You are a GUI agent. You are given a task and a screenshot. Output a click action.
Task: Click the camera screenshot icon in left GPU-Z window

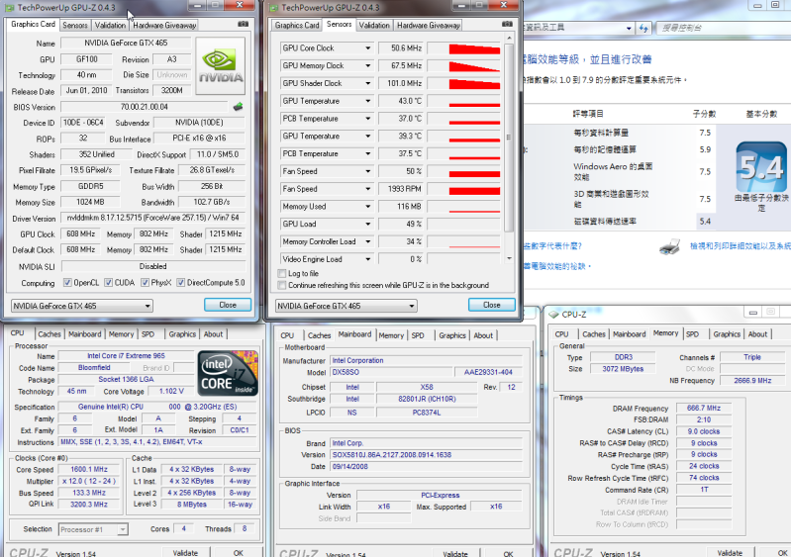click(x=243, y=24)
